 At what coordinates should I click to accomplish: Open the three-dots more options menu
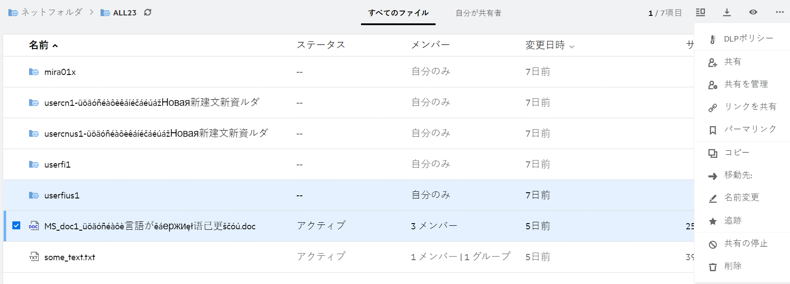coord(779,12)
